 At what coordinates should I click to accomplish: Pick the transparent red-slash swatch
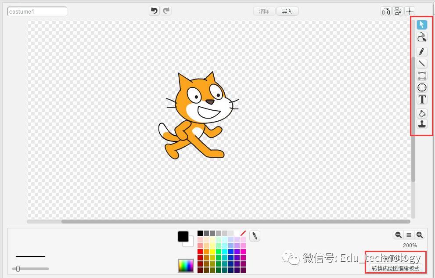[x=243, y=233]
